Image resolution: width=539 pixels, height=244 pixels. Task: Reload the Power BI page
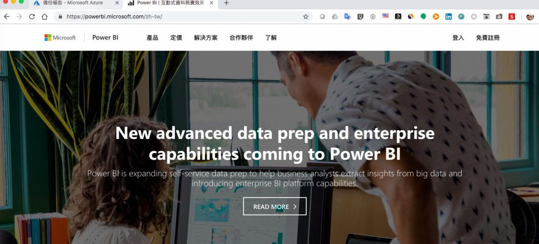(32, 16)
